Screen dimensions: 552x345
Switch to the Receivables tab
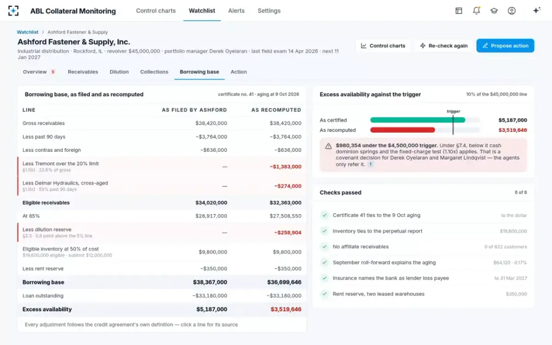tap(83, 72)
